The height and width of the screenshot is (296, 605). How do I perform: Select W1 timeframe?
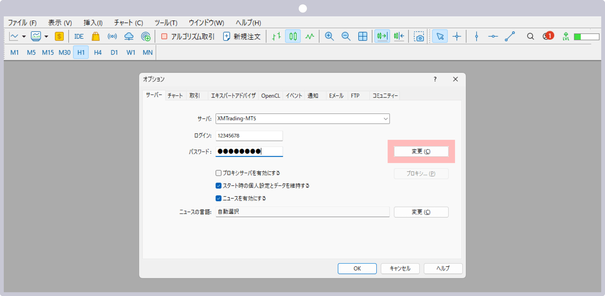(131, 53)
